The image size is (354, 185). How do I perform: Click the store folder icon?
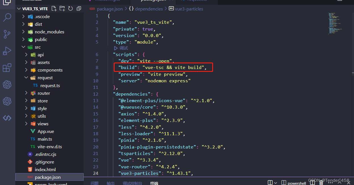pyautogui.click(x=33, y=101)
